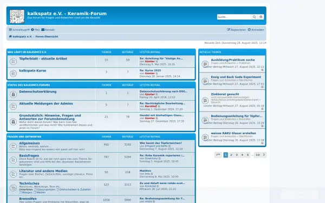
Task: Open the Kontakt menu item
Action: pos(48,30)
